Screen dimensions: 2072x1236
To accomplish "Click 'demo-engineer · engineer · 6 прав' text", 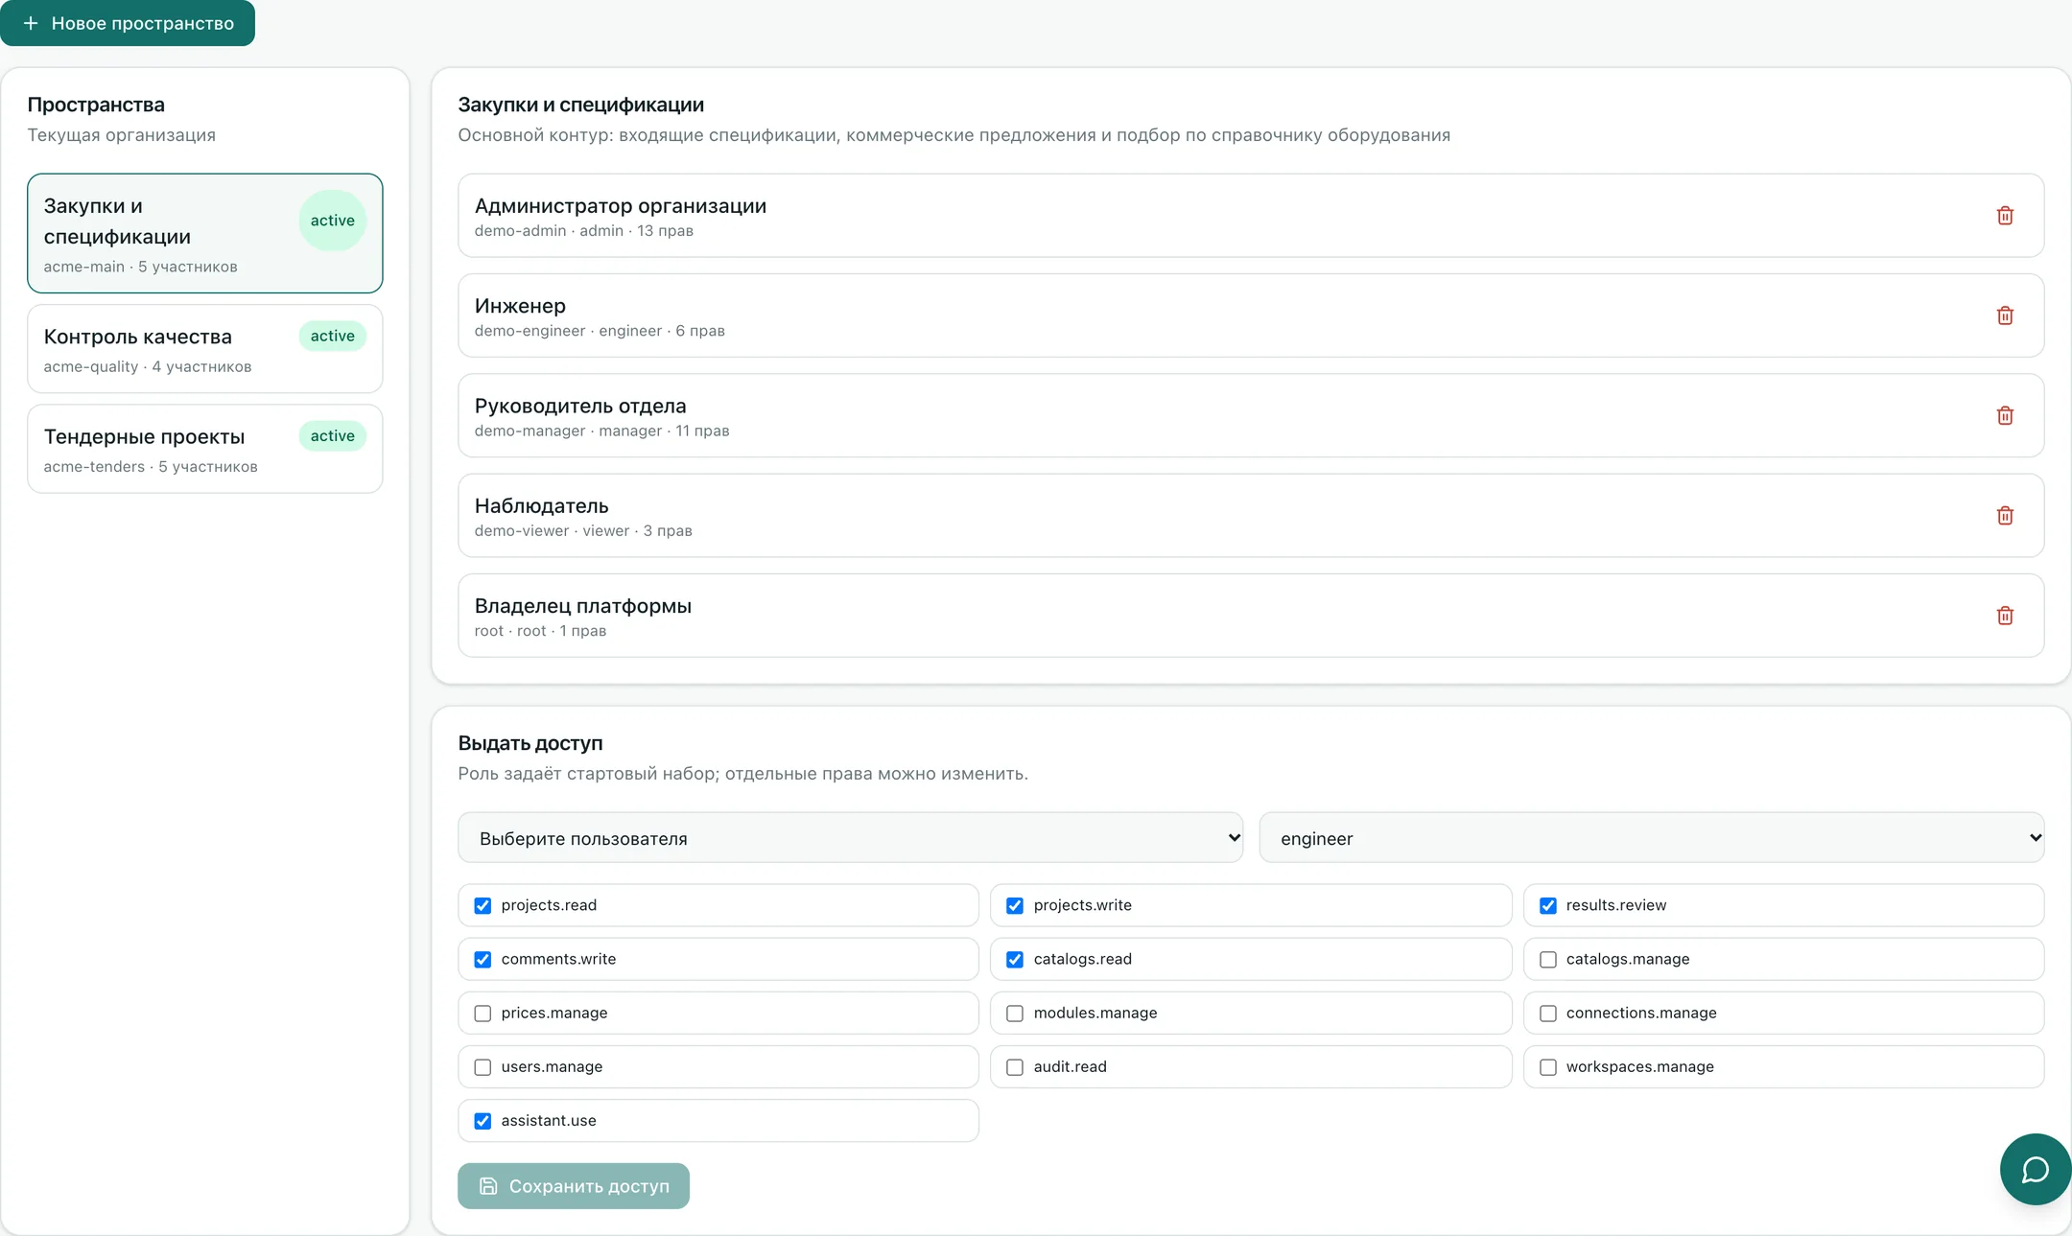I will click(x=600, y=331).
